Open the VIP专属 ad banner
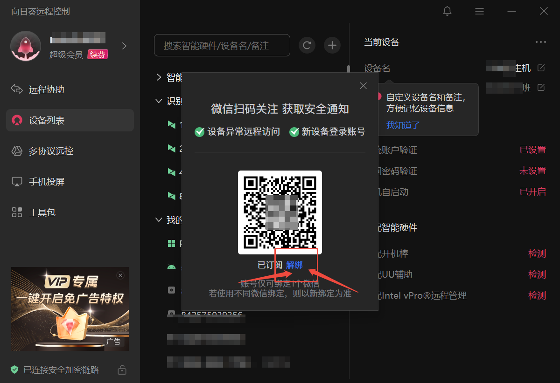This screenshot has width=560, height=383. point(70,309)
